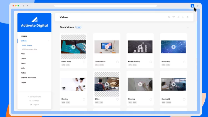Select the Networking checkbox circle

184,62
